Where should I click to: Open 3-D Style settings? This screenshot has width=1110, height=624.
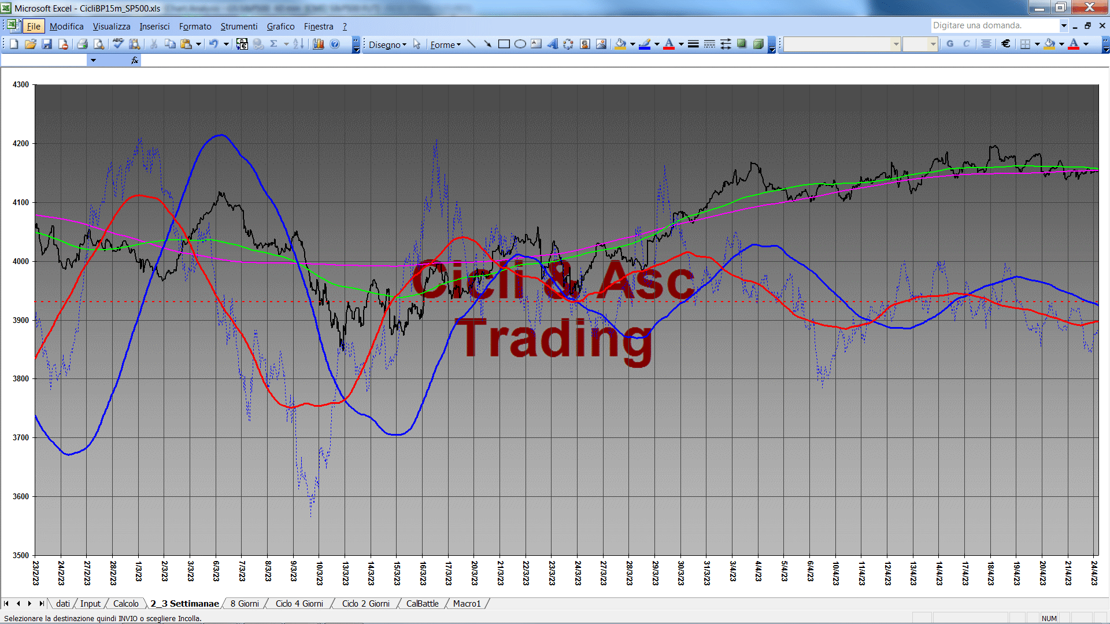tap(758, 44)
